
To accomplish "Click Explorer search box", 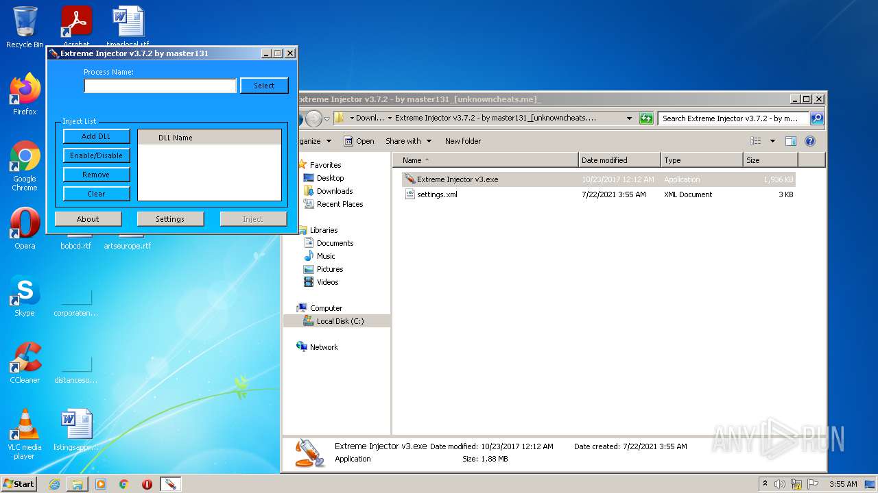I will (x=733, y=118).
